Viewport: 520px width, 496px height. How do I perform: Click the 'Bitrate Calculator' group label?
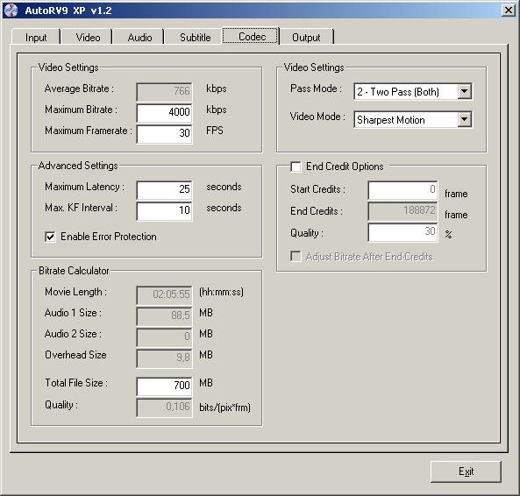tap(74, 271)
